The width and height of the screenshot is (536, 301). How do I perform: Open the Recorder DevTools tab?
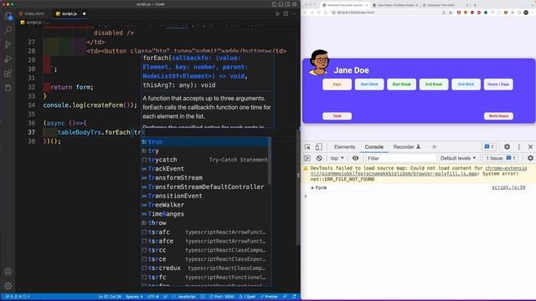[x=407, y=147]
